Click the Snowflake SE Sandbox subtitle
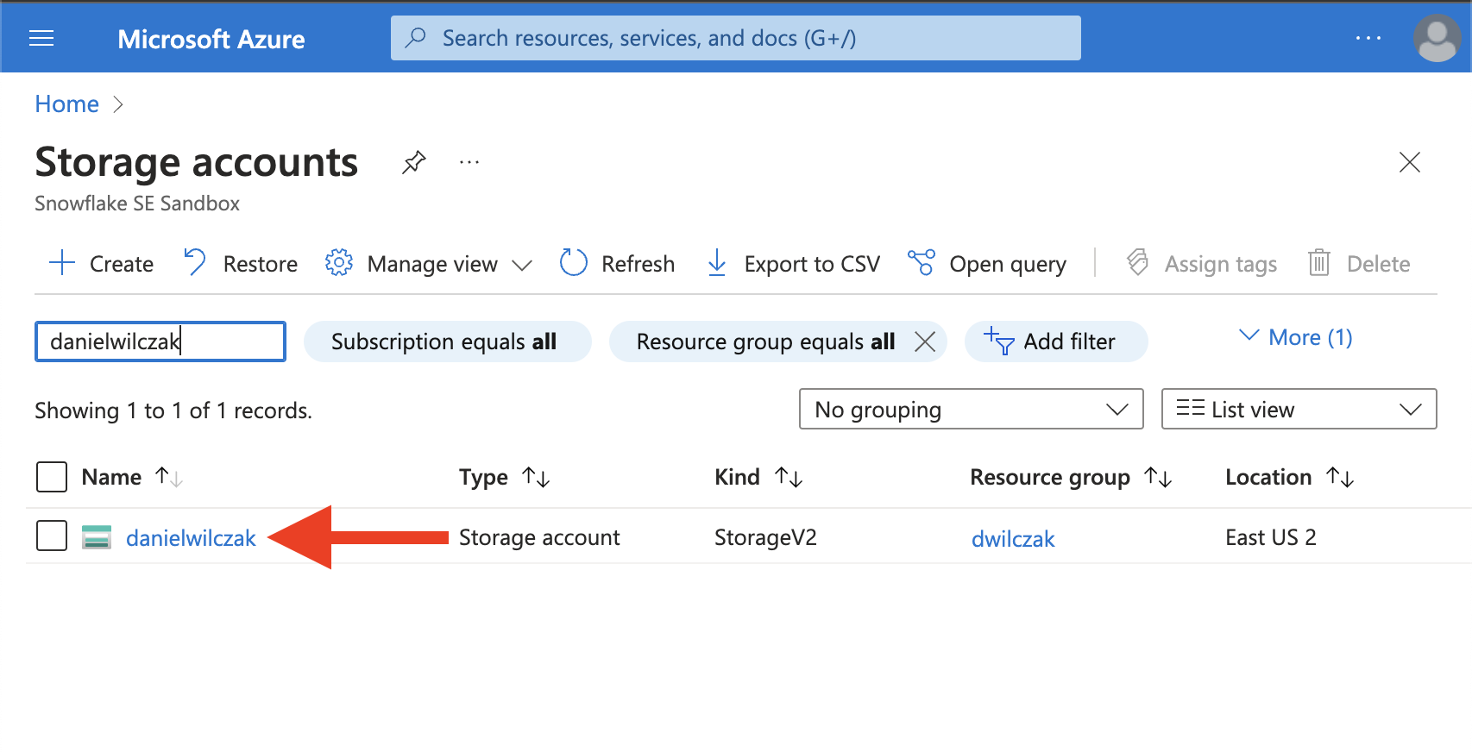The height and width of the screenshot is (752, 1472). (x=137, y=204)
